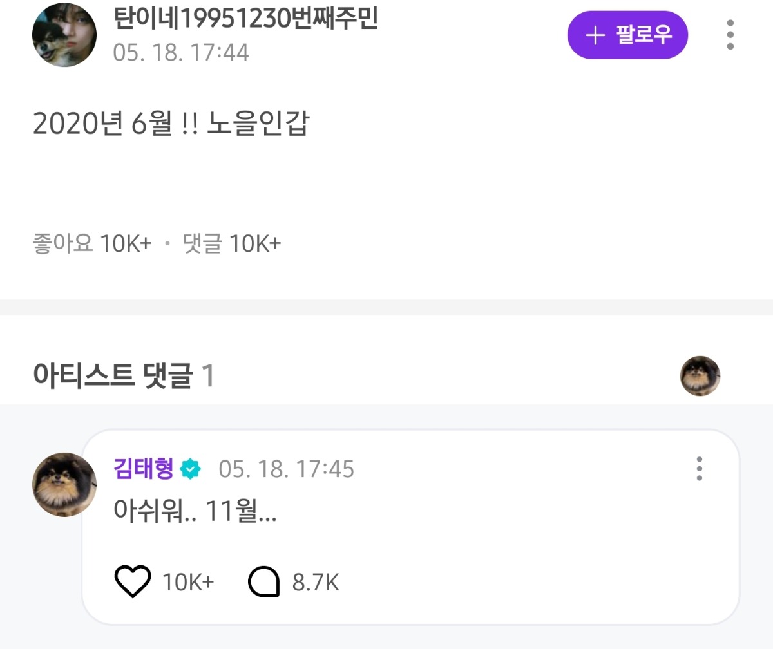Like the comment with the heart icon

132,582
